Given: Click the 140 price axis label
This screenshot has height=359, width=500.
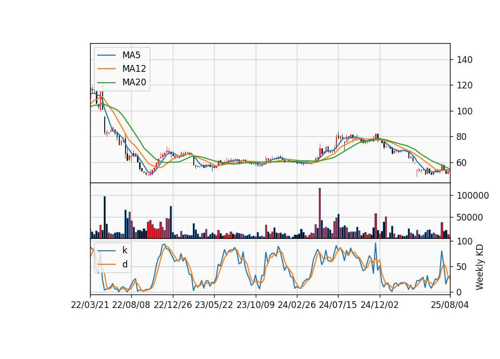Looking at the screenshot, I should pyautogui.click(x=465, y=60).
